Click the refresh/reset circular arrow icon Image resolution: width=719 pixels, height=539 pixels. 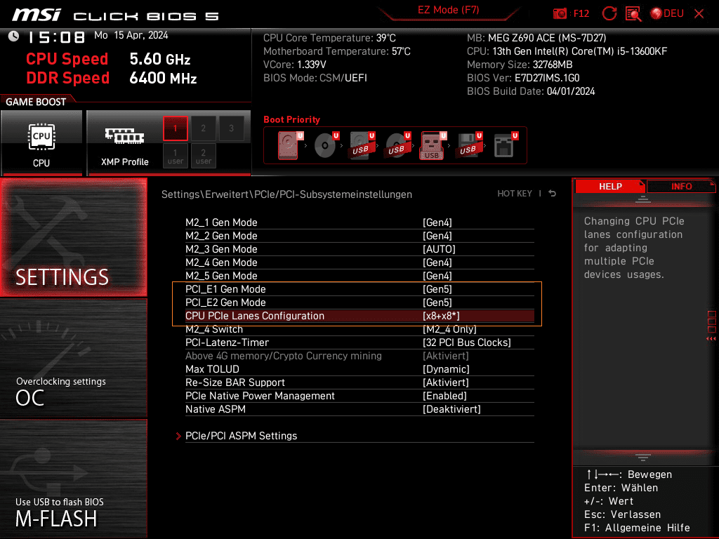[609, 14]
